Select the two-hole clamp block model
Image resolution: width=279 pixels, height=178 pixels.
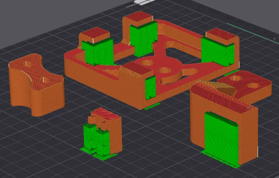coord(36,85)
